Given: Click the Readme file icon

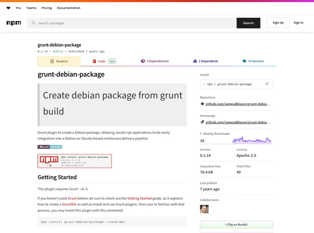Looking at the screenshot, I should (52, 61).
